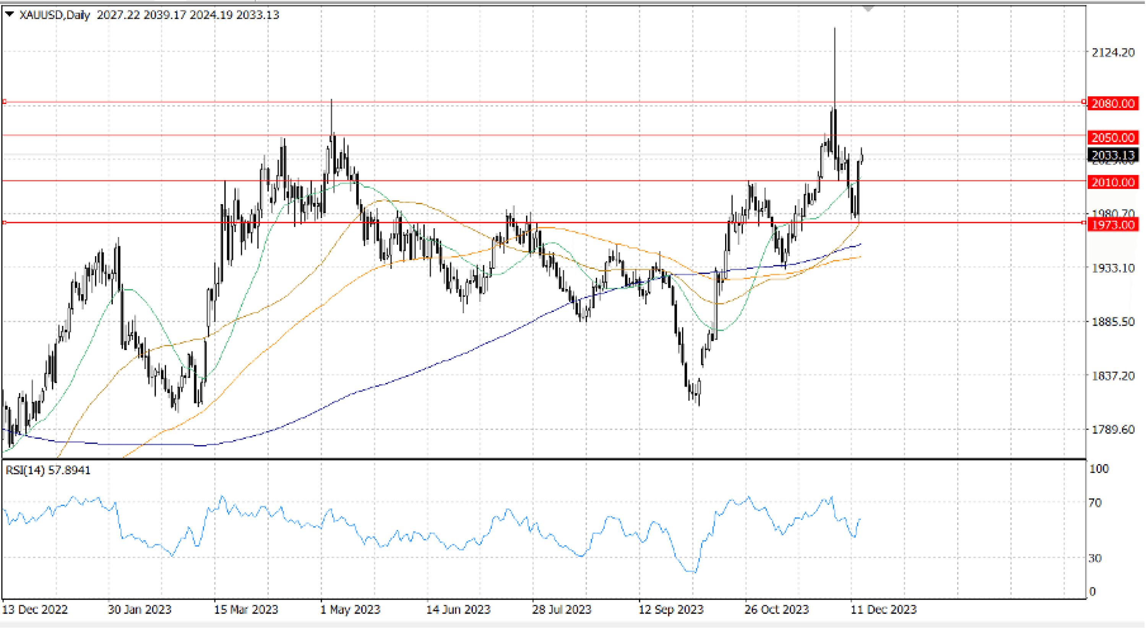Image resolution: width=1146 pixels, height=629 pixels.
Task: Click the RSI 70 level scale label
Action: (1095, 502)
